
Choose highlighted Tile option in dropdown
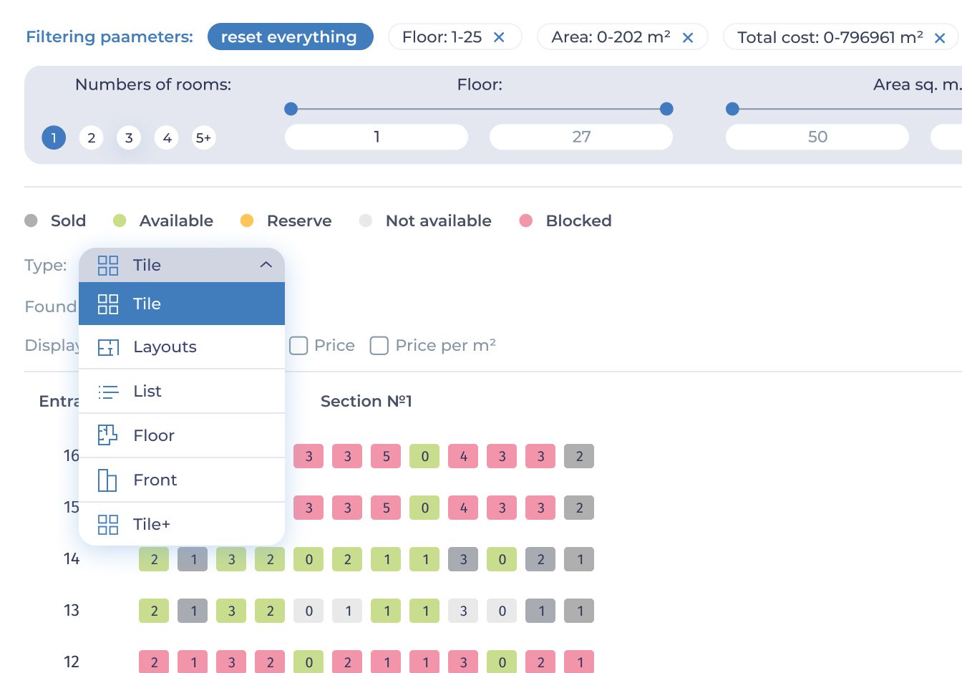(182, 304)
